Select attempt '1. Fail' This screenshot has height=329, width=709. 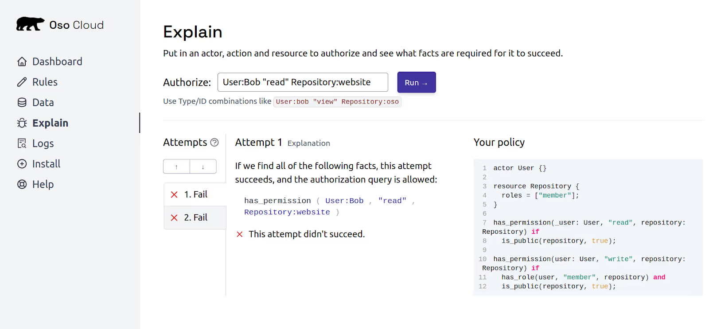[195, 194]
